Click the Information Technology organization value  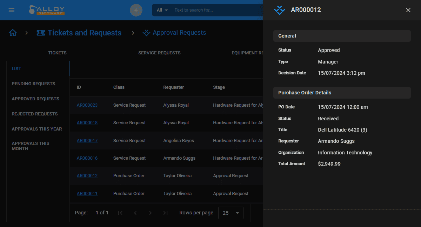pyautogui.click(x=345, y=153)
